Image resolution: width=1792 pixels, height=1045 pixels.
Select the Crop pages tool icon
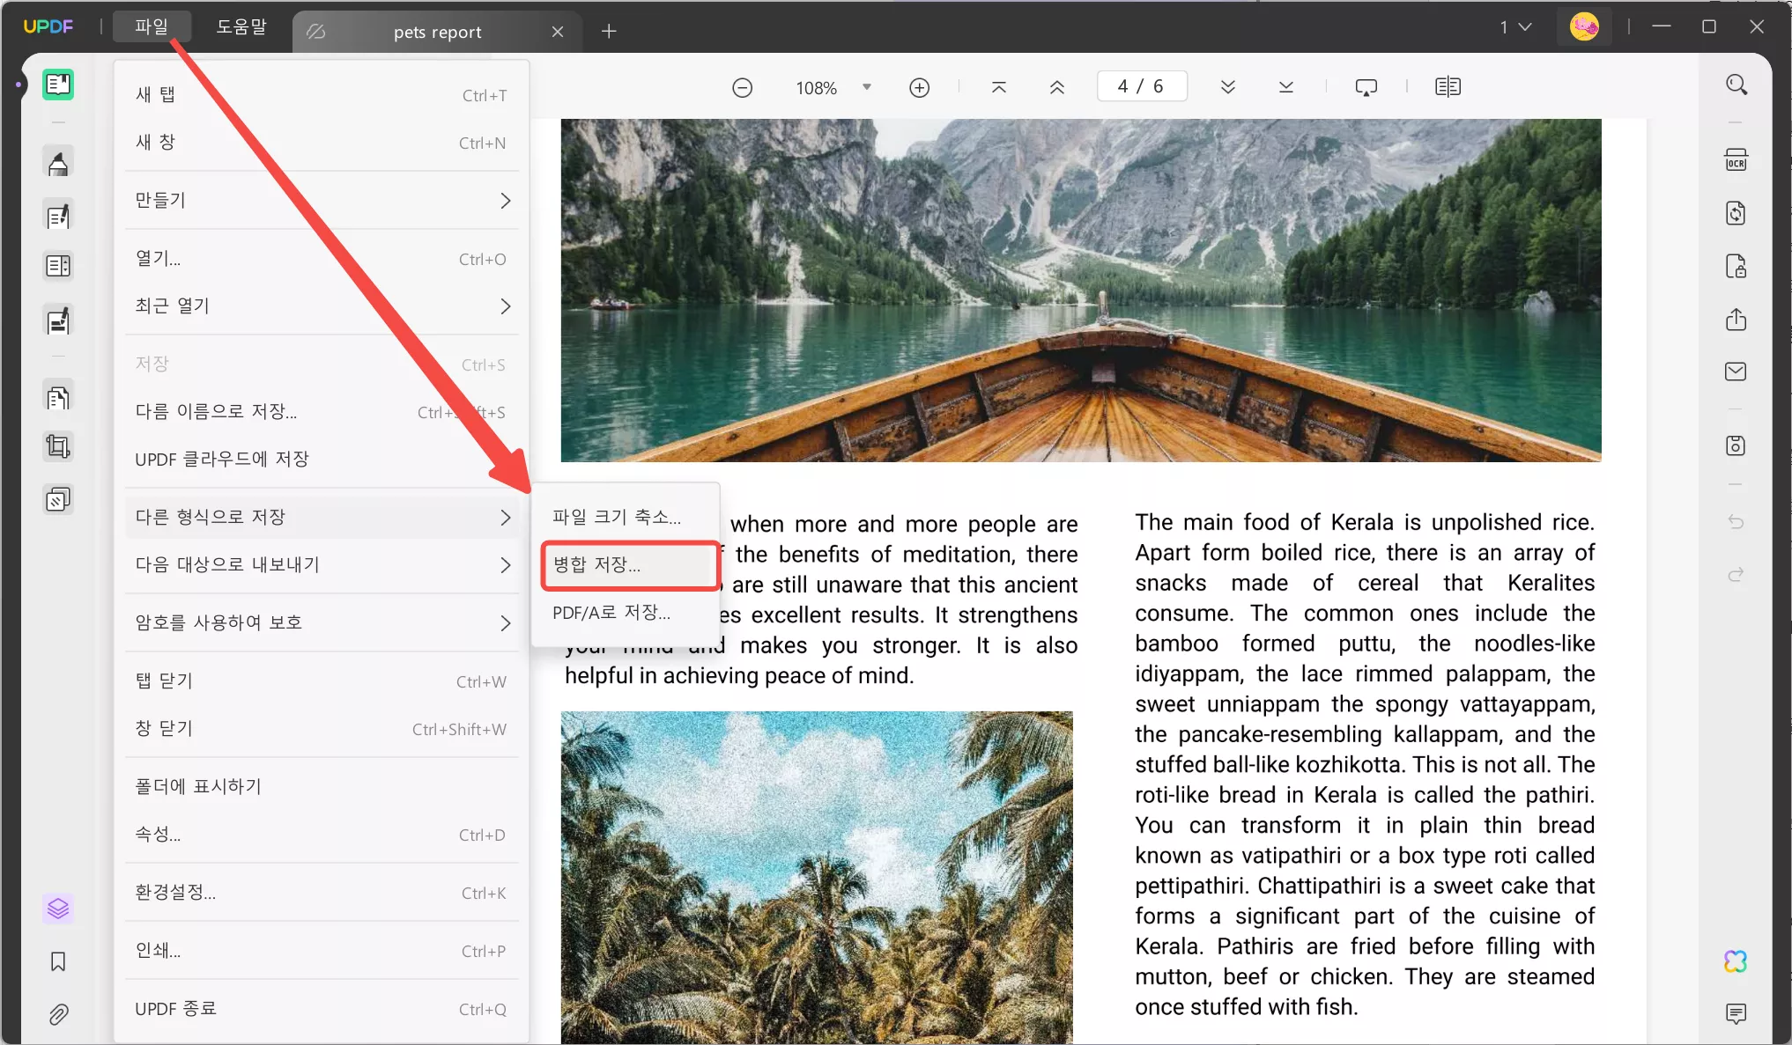pyautogui.click(x=58, y=447)
